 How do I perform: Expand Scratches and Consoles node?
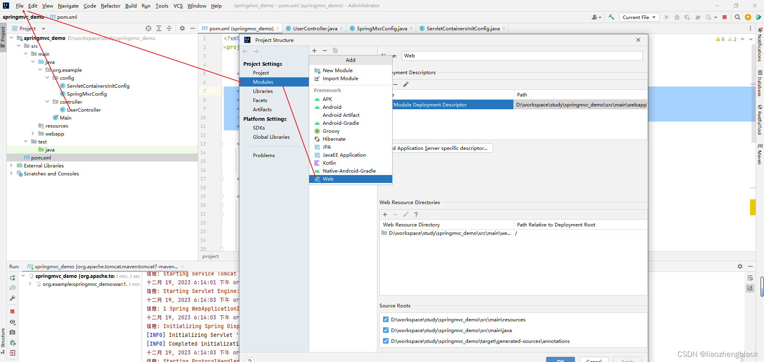point(11,173)
